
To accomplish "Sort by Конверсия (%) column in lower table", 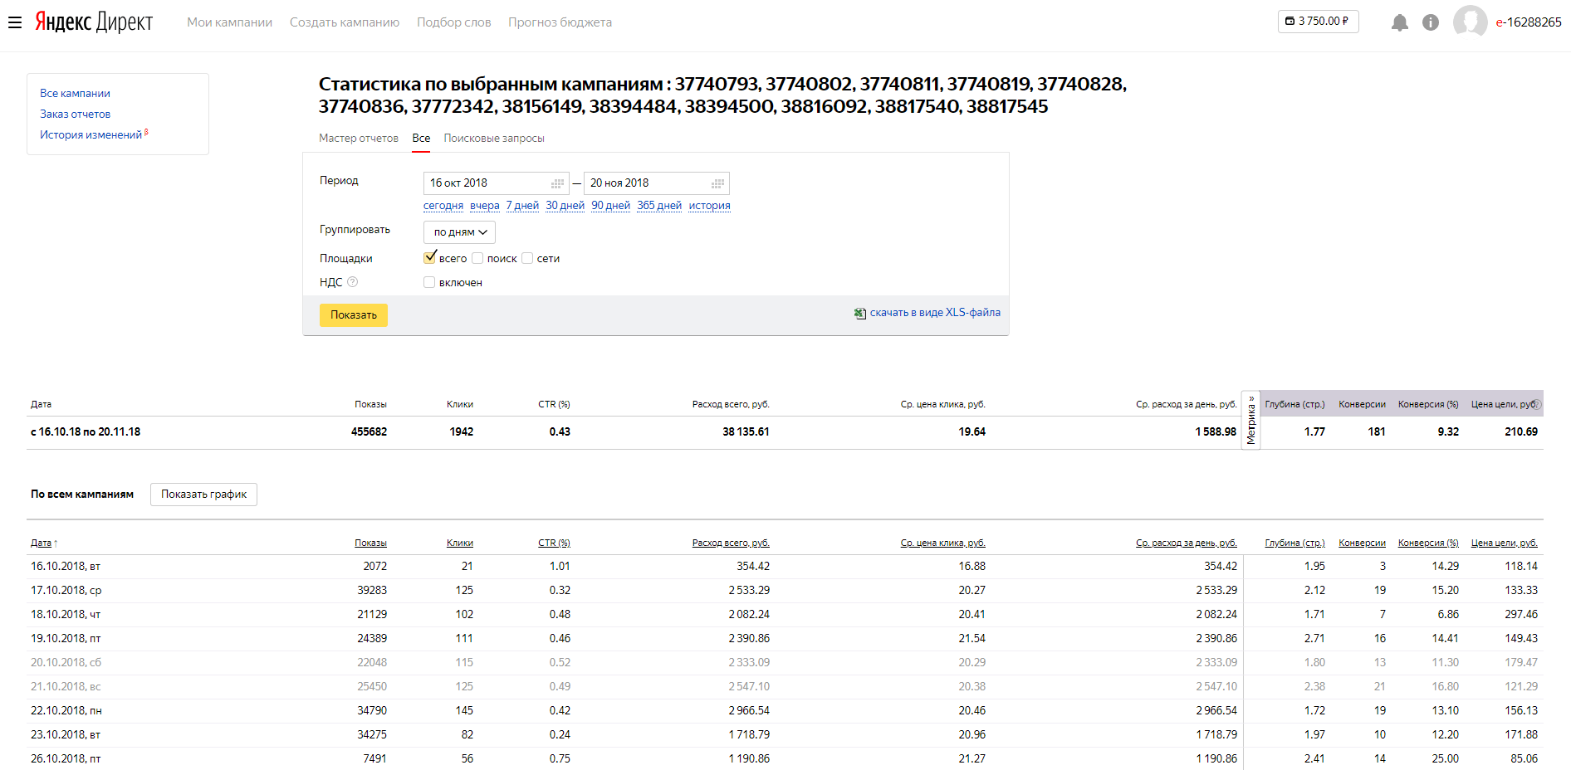I will (x=1428, y=543).
